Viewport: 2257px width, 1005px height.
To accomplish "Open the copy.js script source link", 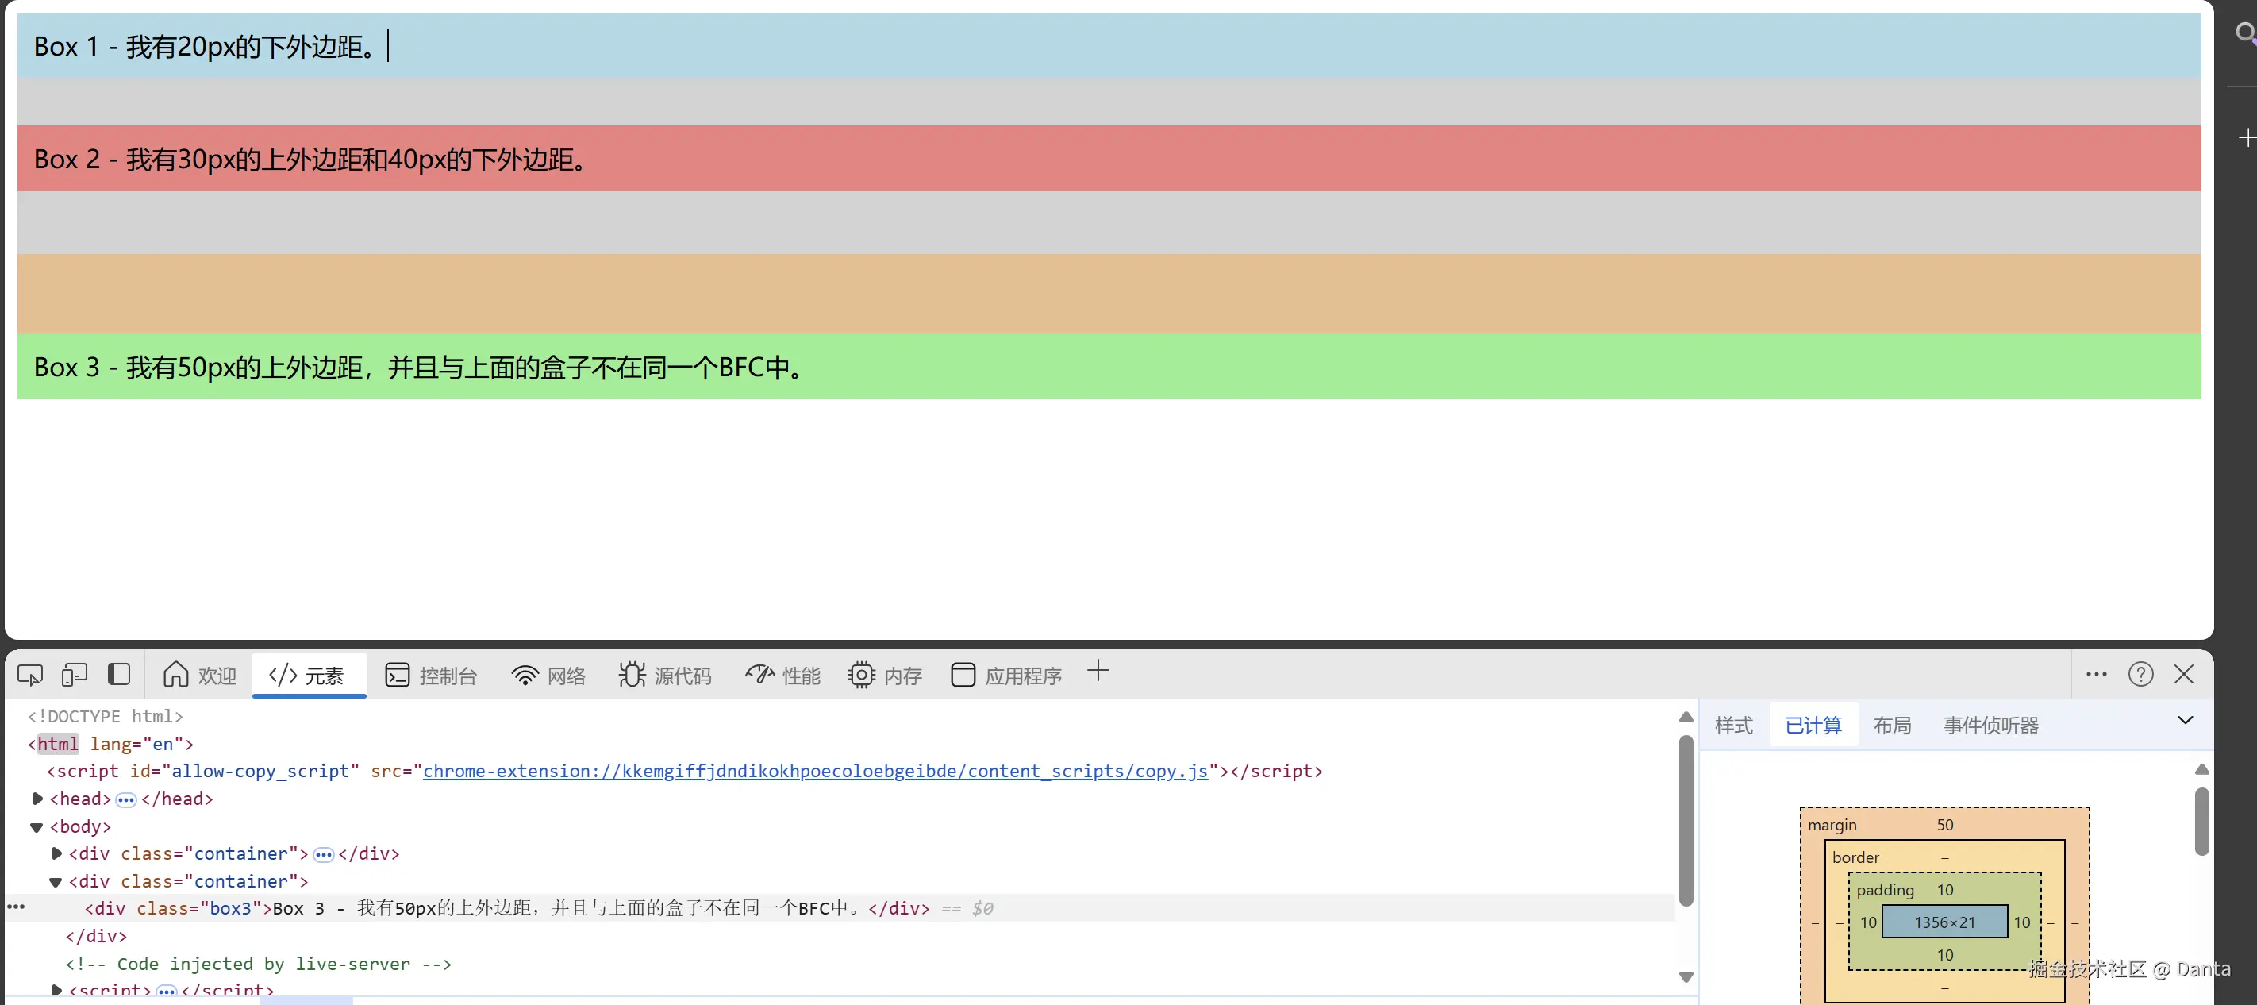I will [815, 771].
